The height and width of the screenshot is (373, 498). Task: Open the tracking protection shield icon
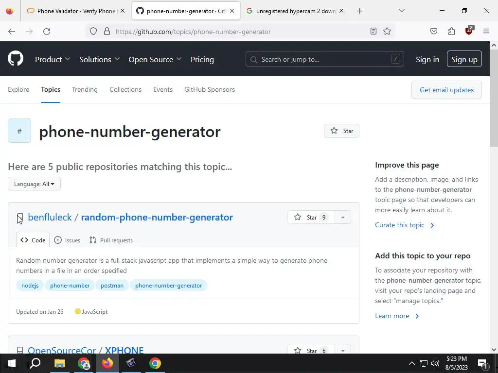93,32
